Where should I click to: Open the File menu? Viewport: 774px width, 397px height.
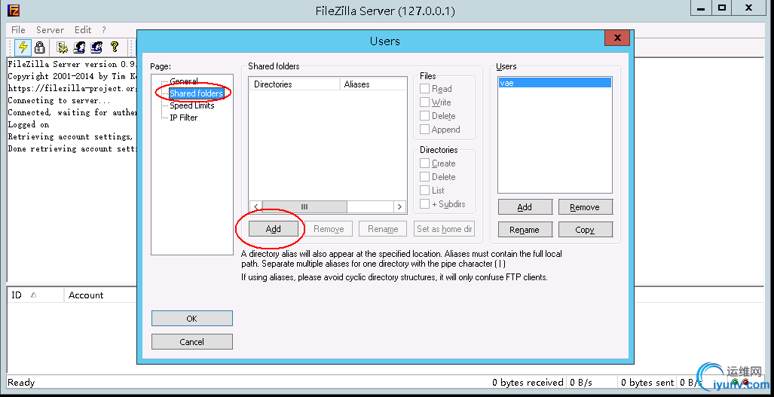point(18,30)
